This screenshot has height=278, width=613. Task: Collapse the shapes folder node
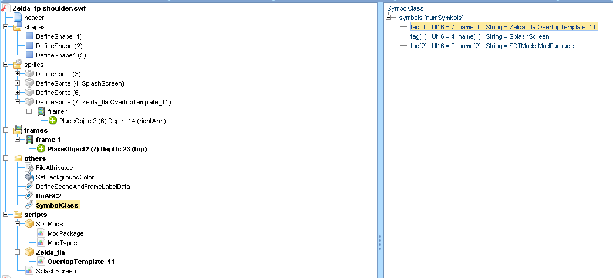(x=6, y=27)
